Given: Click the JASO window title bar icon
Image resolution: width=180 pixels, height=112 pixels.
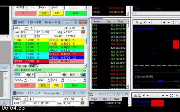Looking at the screenshot, I should [15, 22].
